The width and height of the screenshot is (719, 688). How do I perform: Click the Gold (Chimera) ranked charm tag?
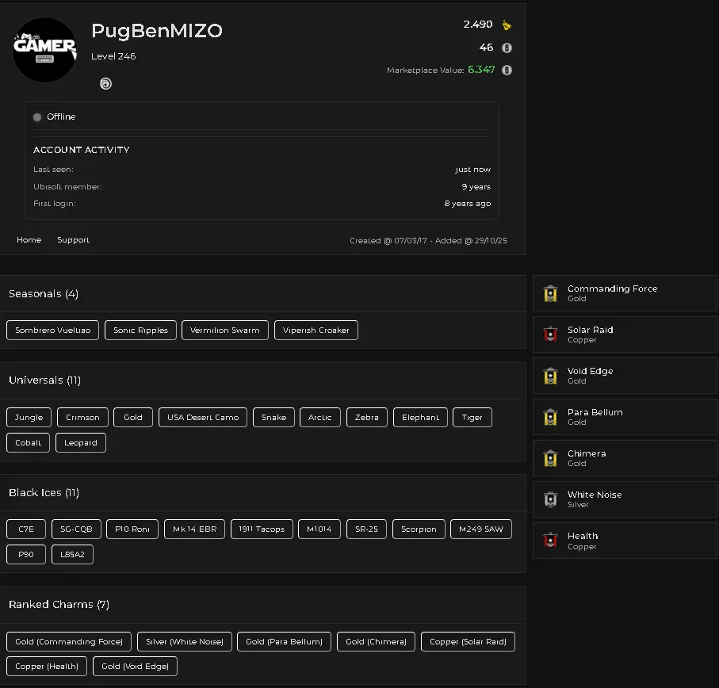(x=376, y=642)
